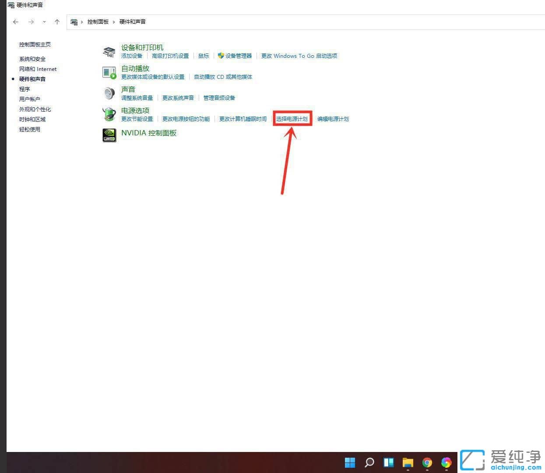Click the back navigation arrow

click(15, 21)
